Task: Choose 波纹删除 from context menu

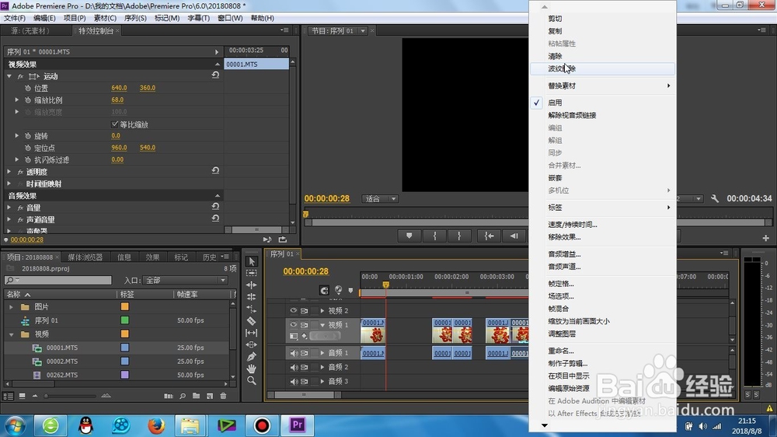Action: 603,68
